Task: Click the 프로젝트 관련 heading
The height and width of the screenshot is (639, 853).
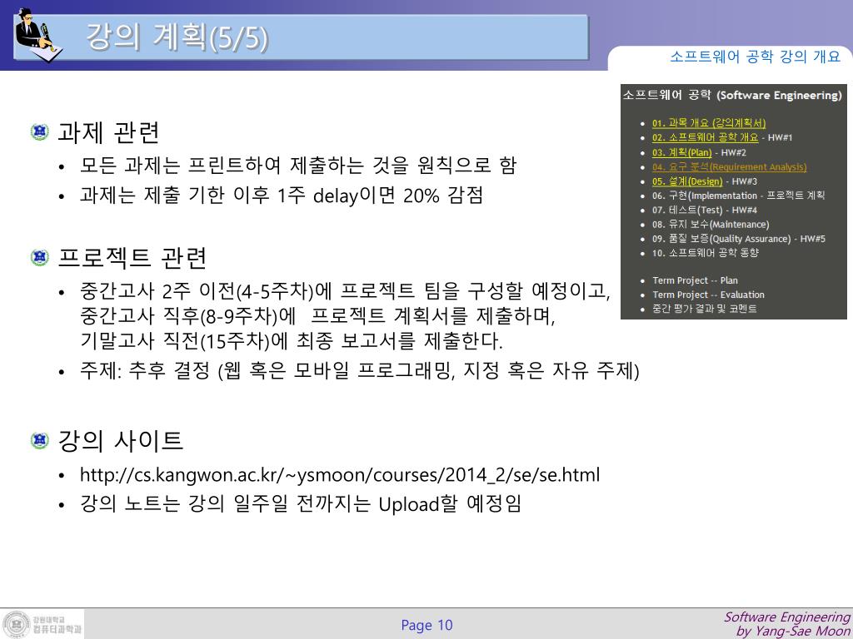Action: coord(132,258)
